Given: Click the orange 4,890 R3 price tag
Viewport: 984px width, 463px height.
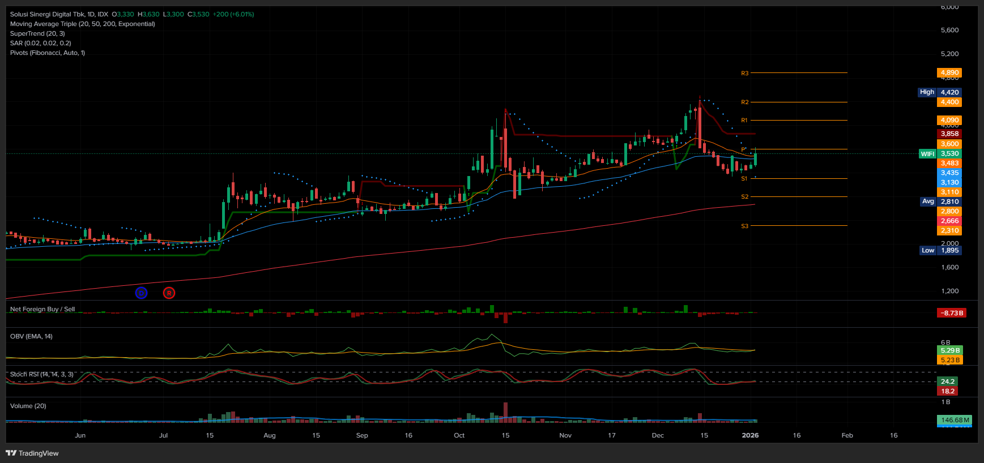Looking at the screenshot, I should (x=949, y=72).
